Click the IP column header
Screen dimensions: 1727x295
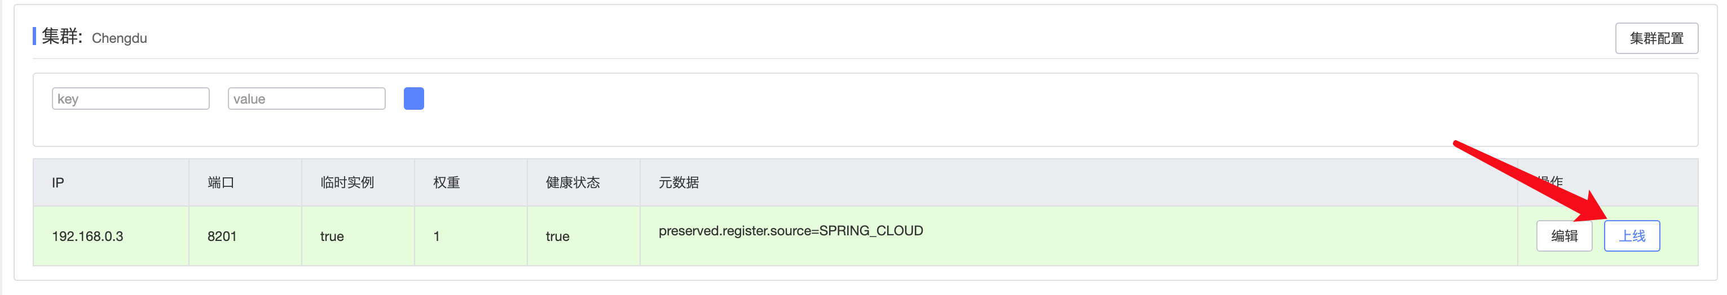click(x=58, y=182)
